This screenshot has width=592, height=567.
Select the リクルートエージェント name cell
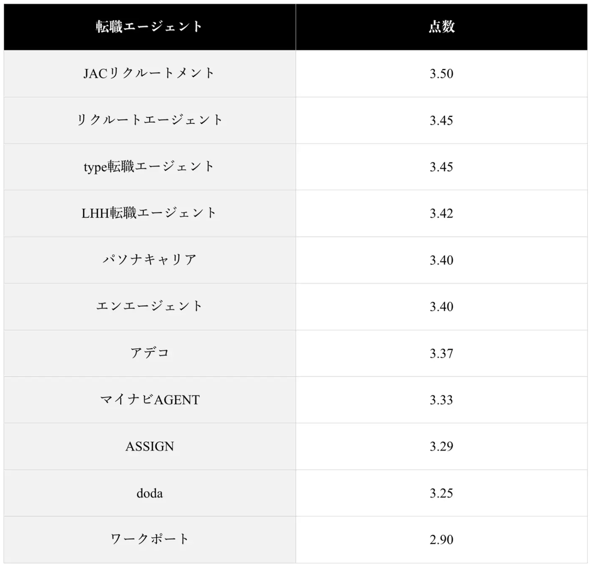tap(149, 120)
